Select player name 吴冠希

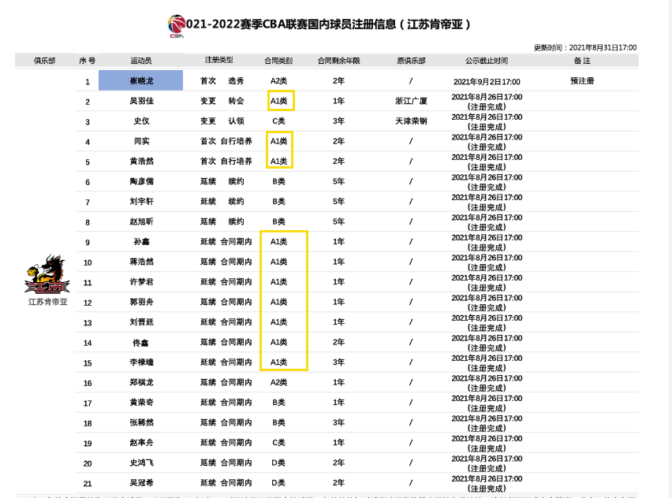141,483
